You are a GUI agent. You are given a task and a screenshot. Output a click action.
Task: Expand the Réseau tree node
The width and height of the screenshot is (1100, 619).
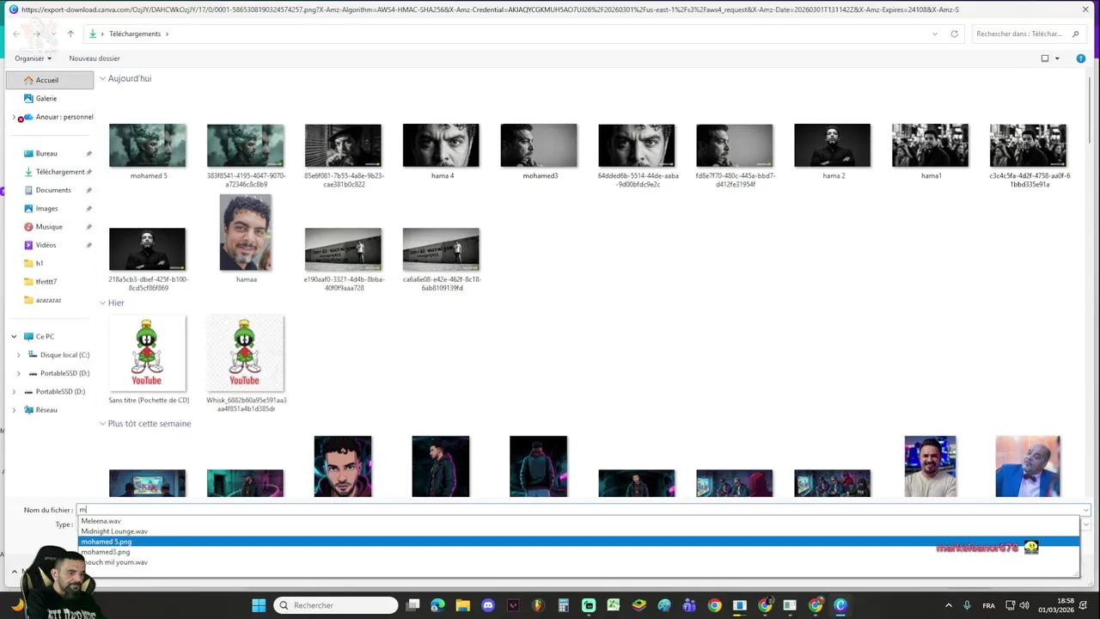point(14,410)
